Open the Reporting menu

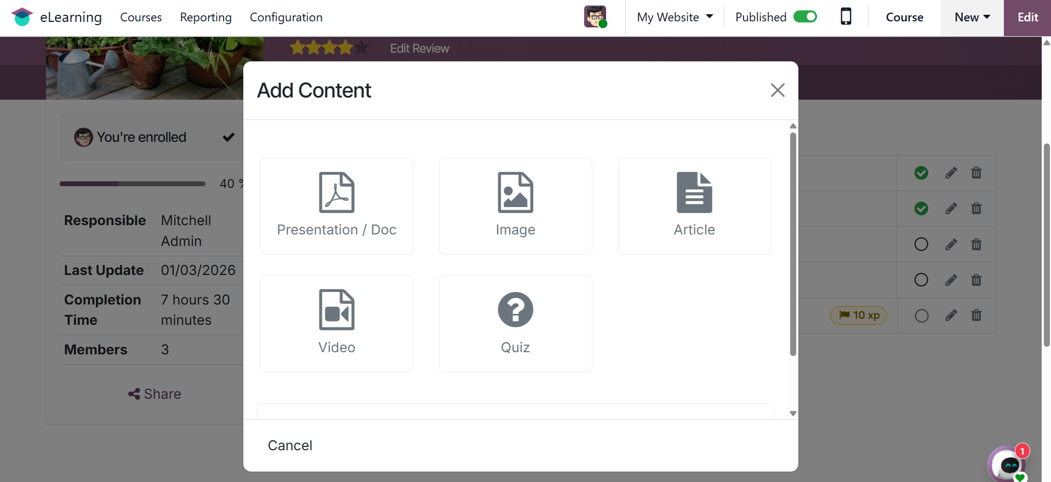[x=205, y=17]
